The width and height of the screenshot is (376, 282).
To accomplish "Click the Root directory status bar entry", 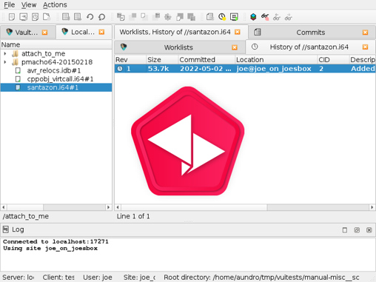I will pyautogui.click(x=261, y=278).
